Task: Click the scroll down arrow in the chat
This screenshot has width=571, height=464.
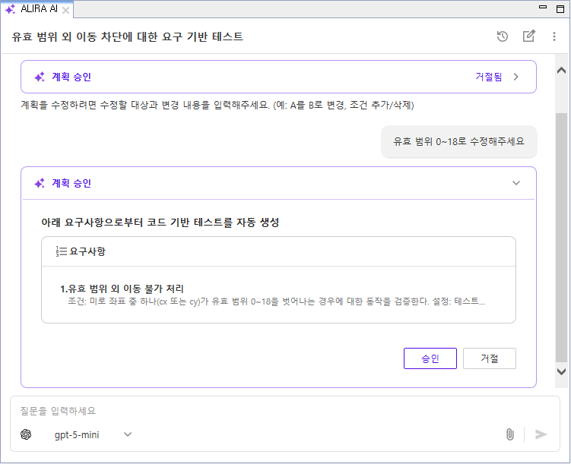Action: click(561, 371)
